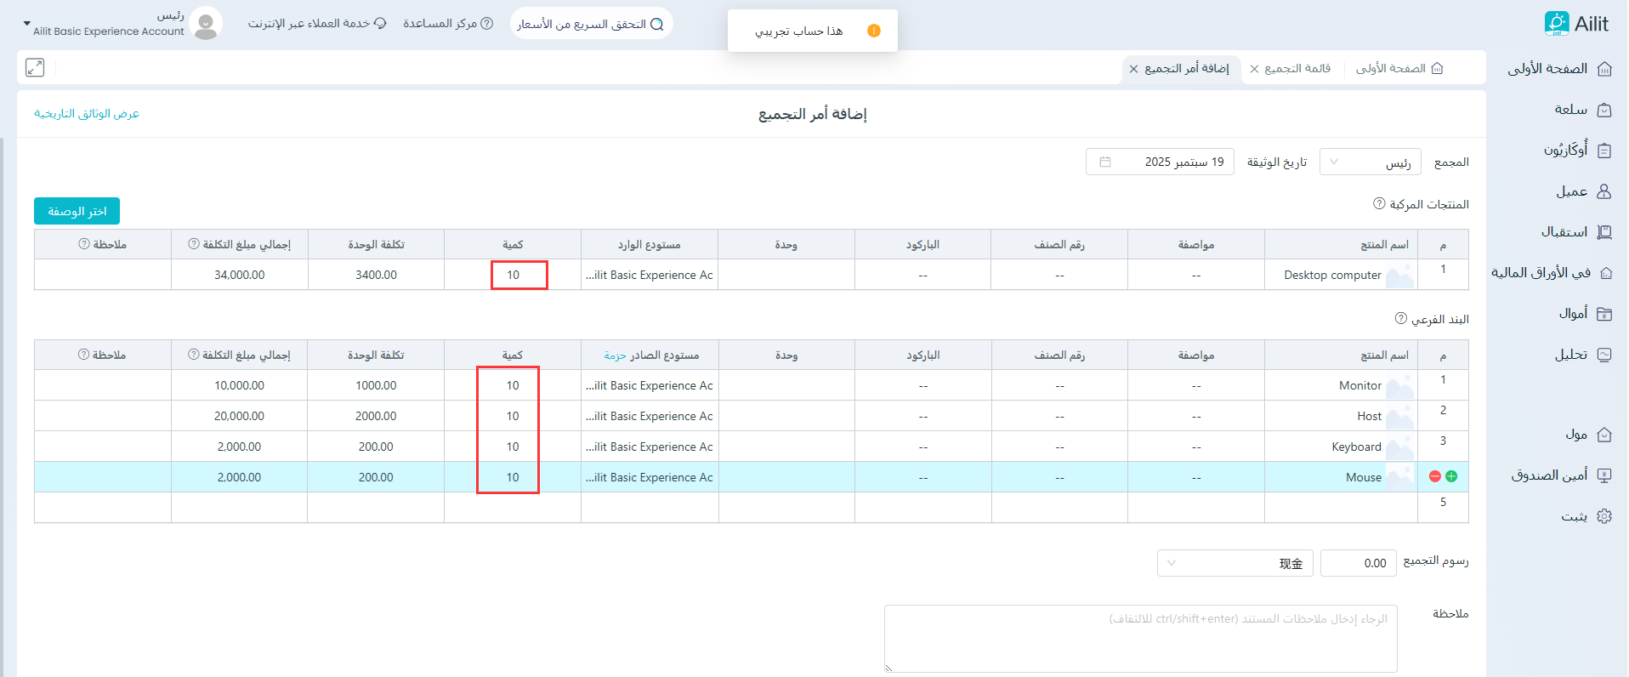Viewport: 1629px width, 677px height.
Task: Click the red remove row icon
Action: click(1435, 476)
